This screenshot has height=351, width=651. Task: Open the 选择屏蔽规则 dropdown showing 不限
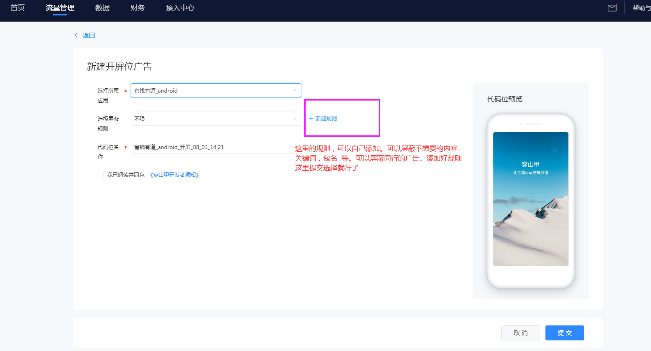click(216, 119)
